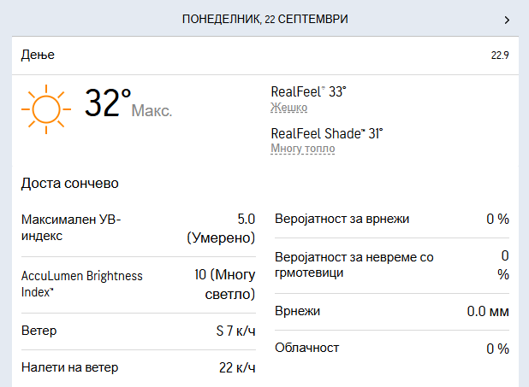Click the 32° maximum temperature value
529x387 pixels.
[x=107, y=103]
